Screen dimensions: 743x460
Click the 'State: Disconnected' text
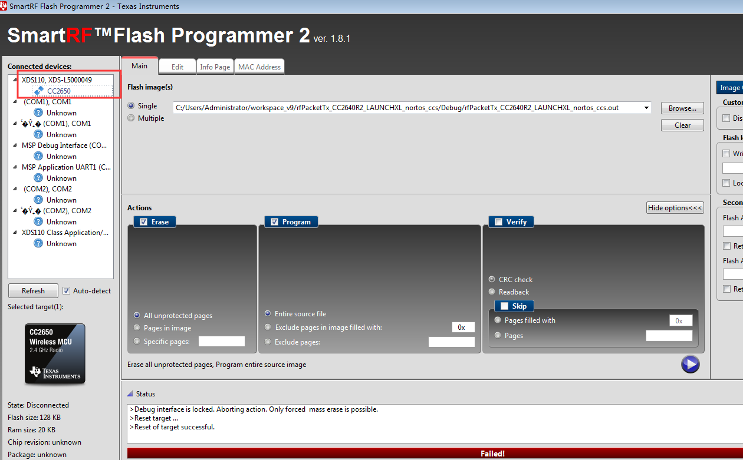pyautogui.click(x=38, y=405)
